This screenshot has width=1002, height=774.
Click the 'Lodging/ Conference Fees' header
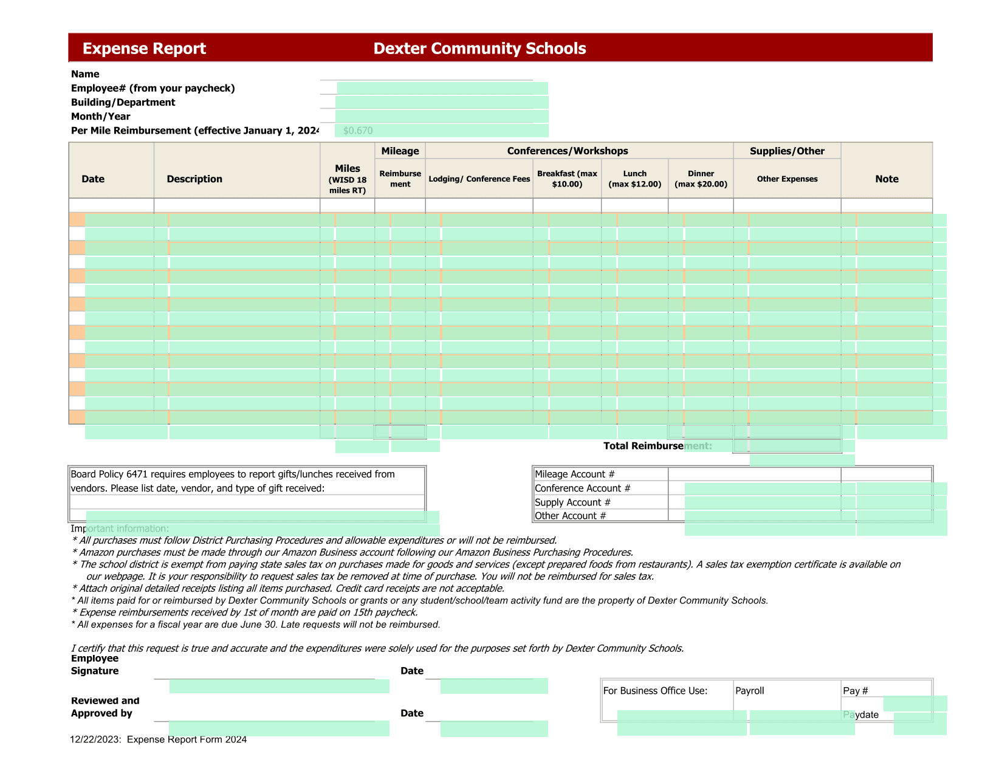click(479, 179)
